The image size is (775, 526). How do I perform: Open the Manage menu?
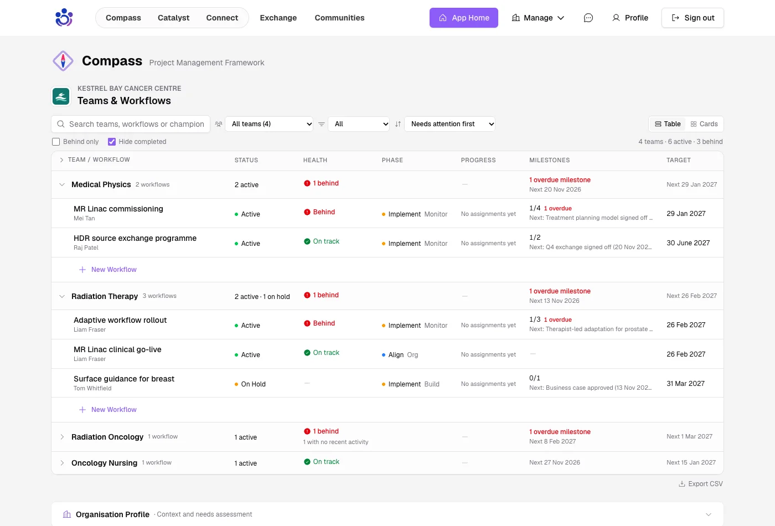pos(538,18)
